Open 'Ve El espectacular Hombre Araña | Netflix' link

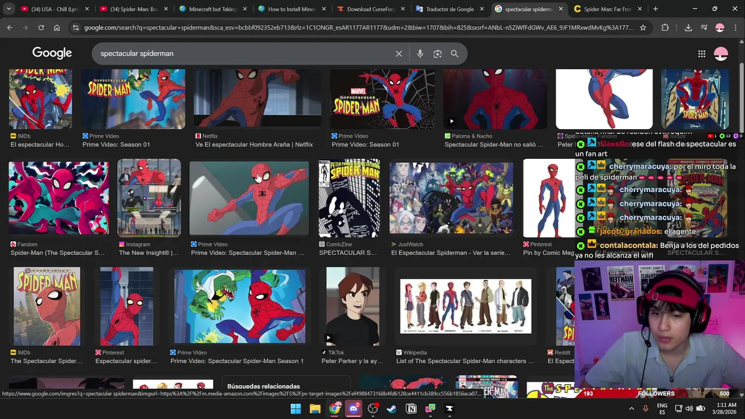[254, 144]
